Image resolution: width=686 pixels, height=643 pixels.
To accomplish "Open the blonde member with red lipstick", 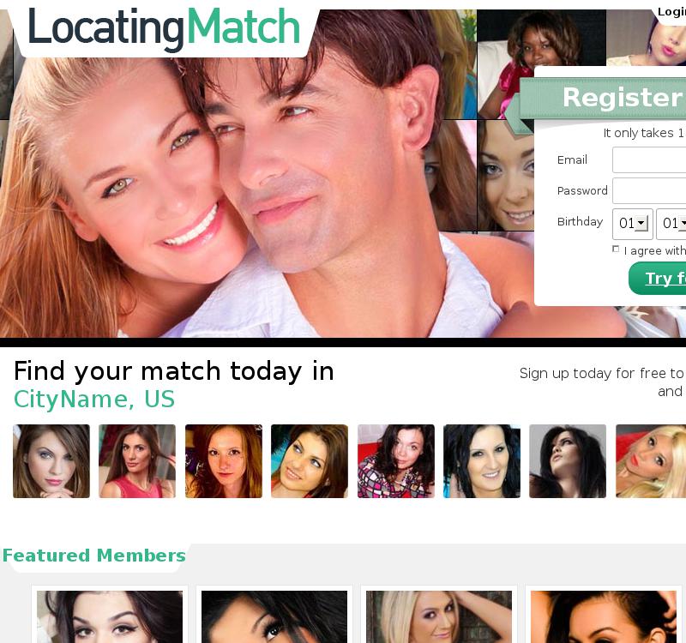I will pyautogui.click(x=651, y=461).
